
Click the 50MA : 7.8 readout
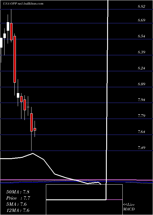18,192
